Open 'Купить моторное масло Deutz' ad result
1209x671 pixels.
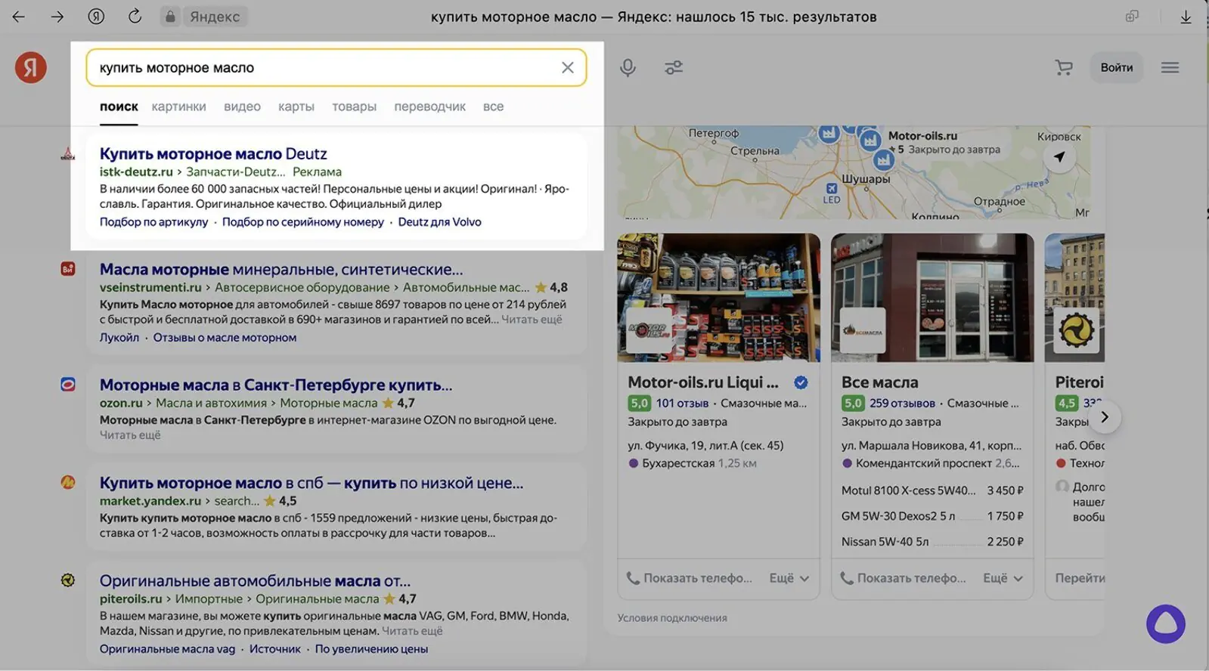pyautogui.click(x=213, y=153)
